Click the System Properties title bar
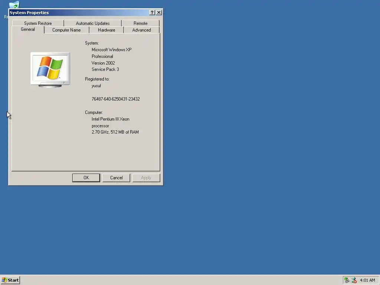 tap(79, 13)
